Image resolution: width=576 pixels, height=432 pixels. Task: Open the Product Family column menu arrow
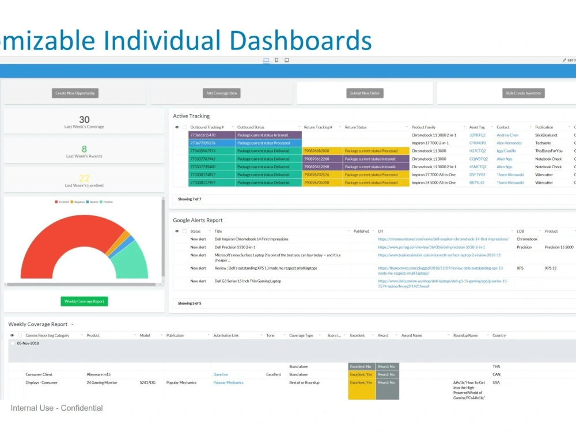(x=464, y=127)
